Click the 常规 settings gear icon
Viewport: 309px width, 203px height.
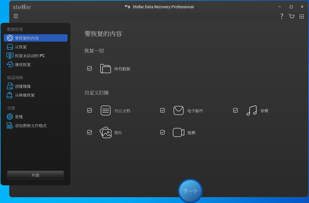10,117
